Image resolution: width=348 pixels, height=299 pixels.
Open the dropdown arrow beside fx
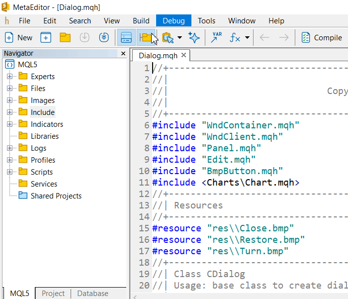247,37
